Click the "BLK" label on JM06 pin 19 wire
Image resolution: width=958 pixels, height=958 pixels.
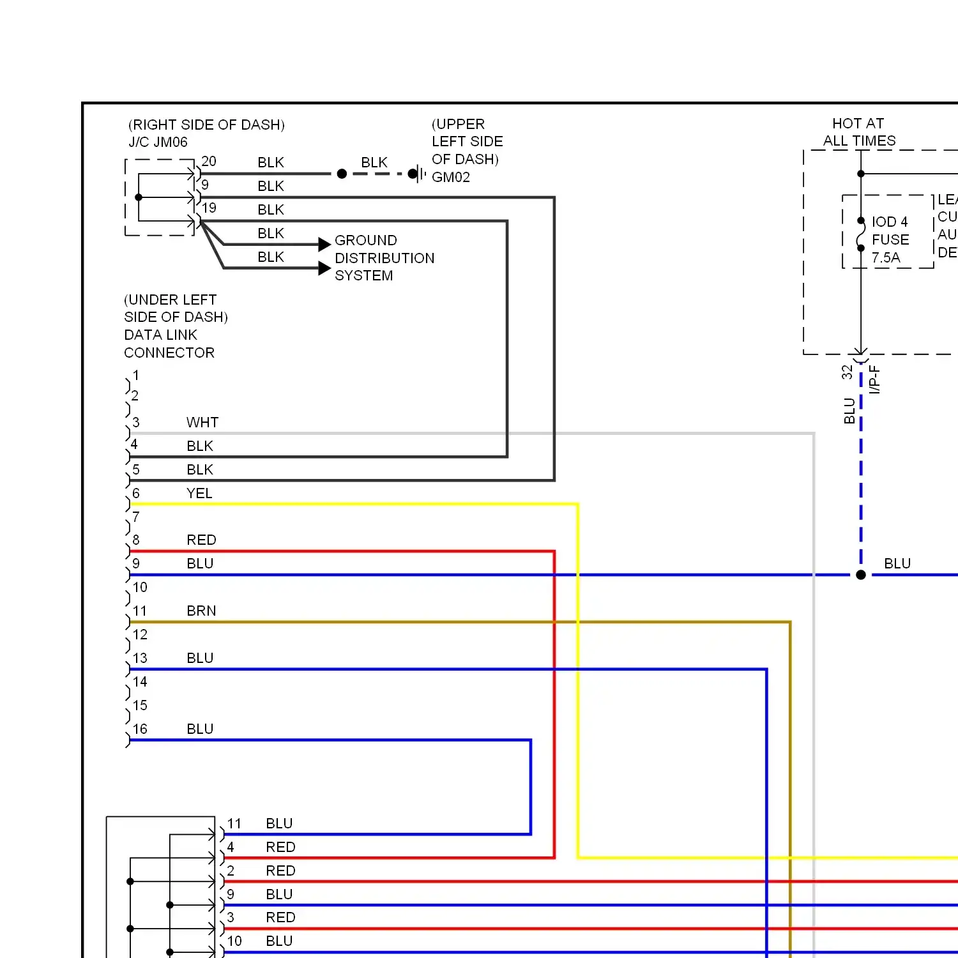(271, 209)
